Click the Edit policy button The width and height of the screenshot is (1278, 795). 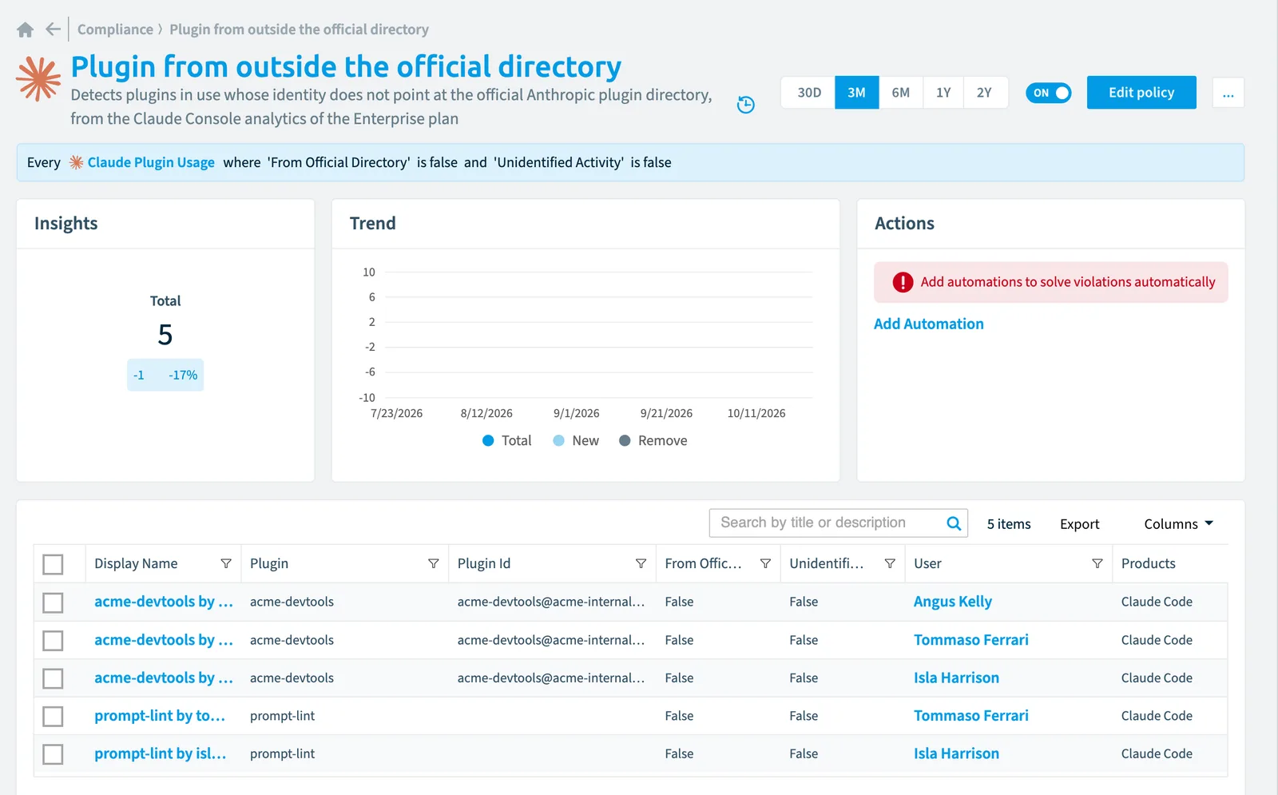point(1141,93)
